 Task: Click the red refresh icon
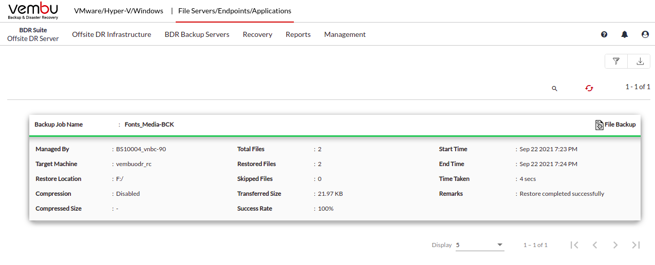(589, 88)
